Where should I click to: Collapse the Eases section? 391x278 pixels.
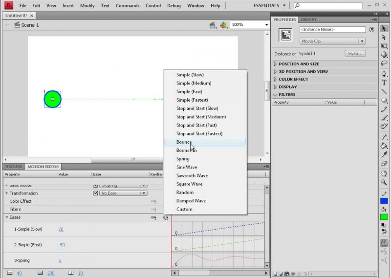tap(7, 217)
